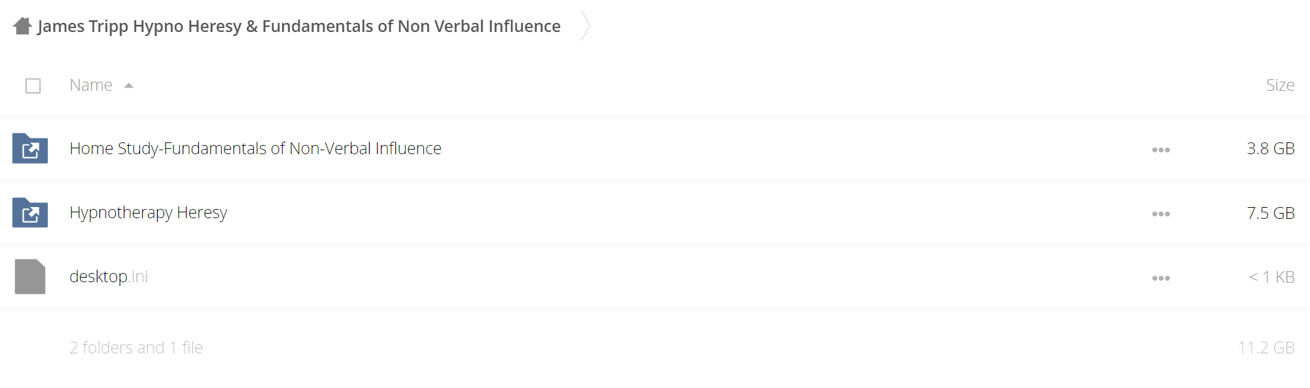Click the '2 folders and 1 file' summary

[136, 348]
